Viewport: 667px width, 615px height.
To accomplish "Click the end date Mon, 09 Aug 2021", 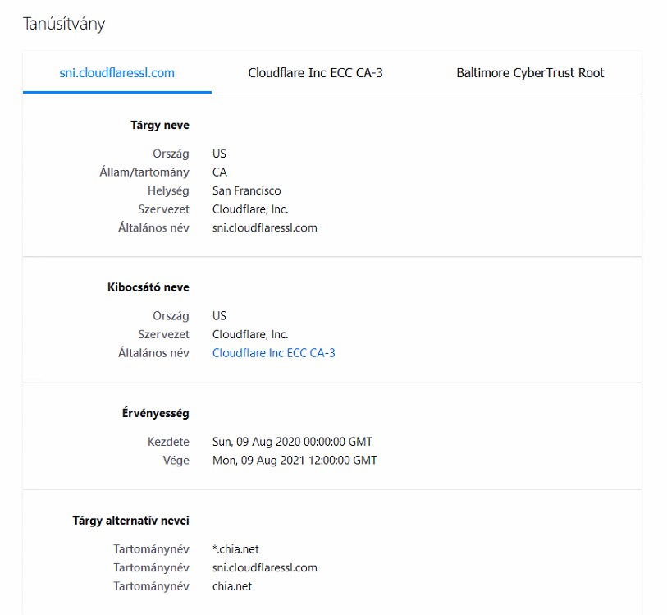I will (295, 460).
